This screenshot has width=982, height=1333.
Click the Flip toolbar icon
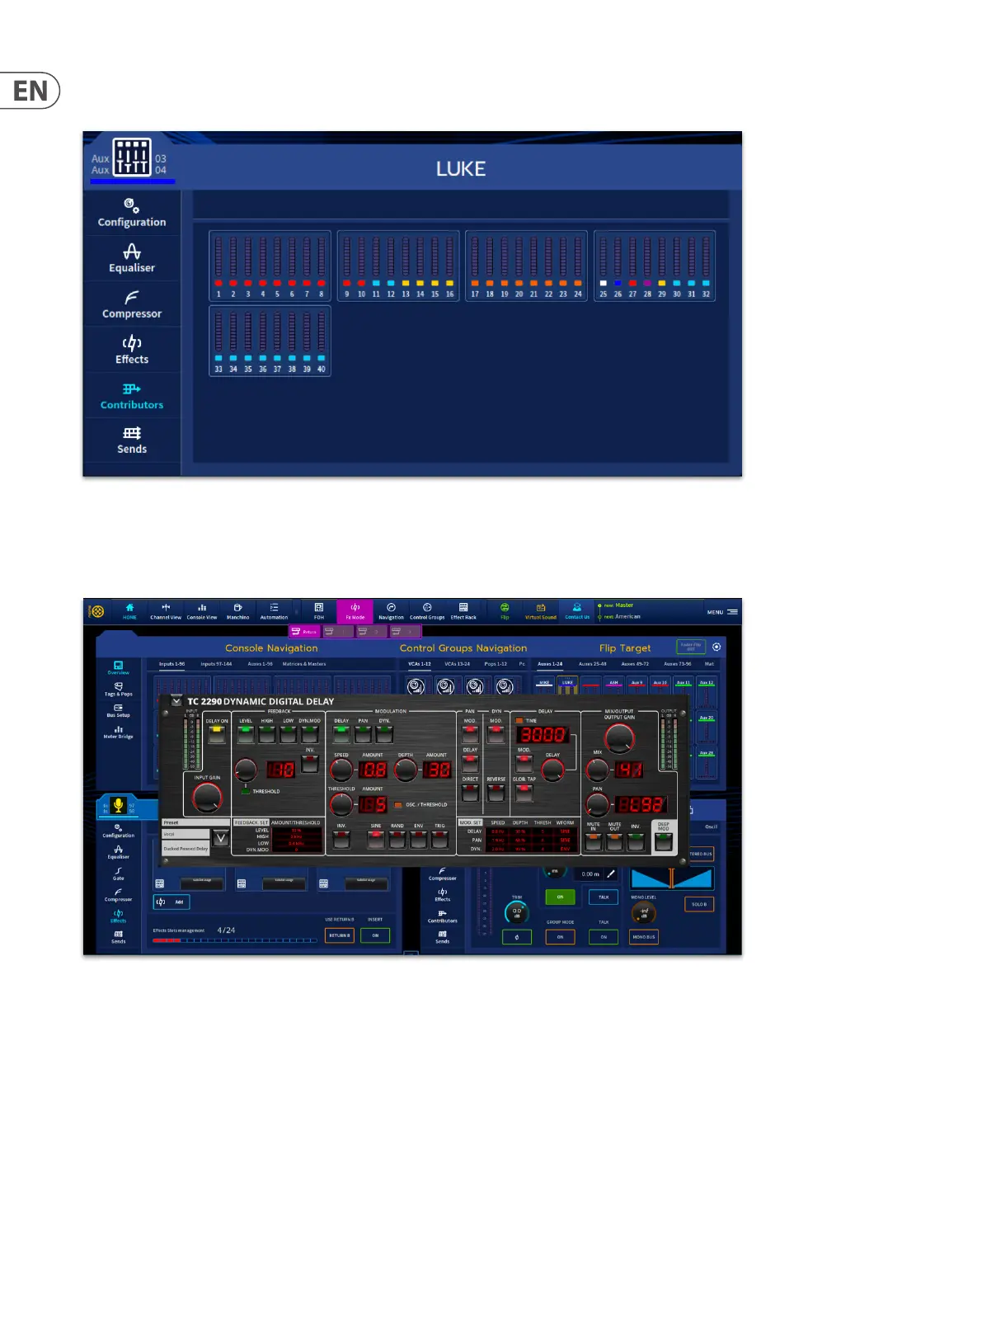(x=505, y=610)
